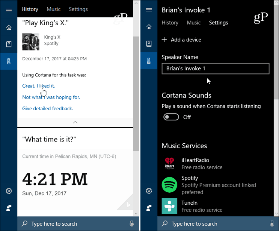Open Settings gear in right Cortana window
Viewport: 279px width, 231px height.
point(149,191)
